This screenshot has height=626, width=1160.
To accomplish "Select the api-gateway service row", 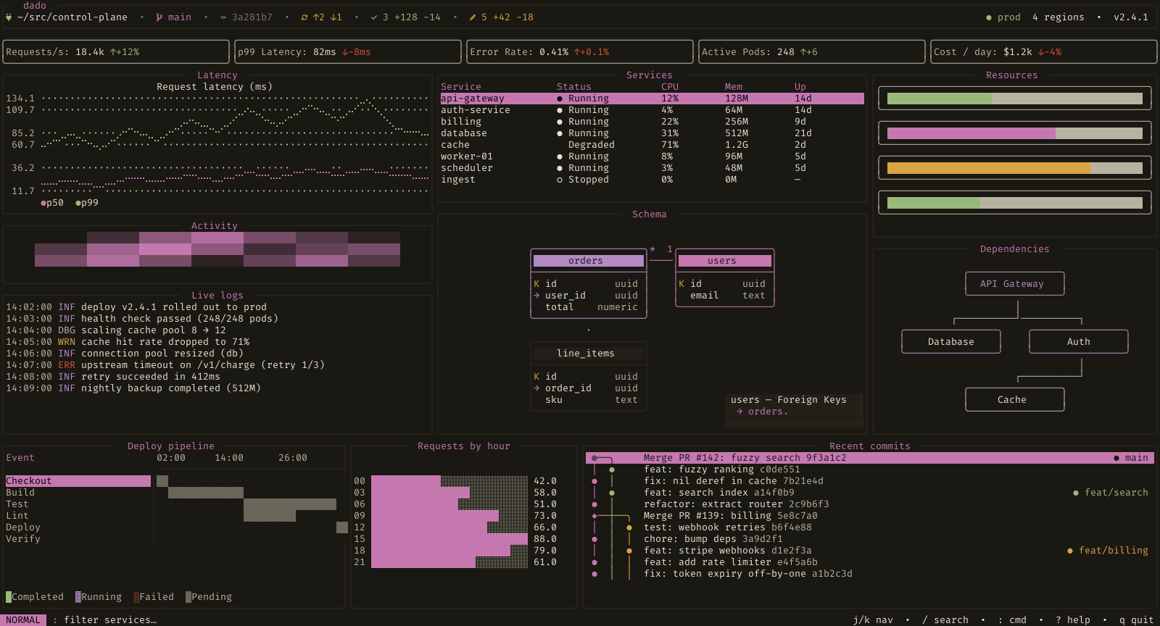I will (x=652, y=99).
